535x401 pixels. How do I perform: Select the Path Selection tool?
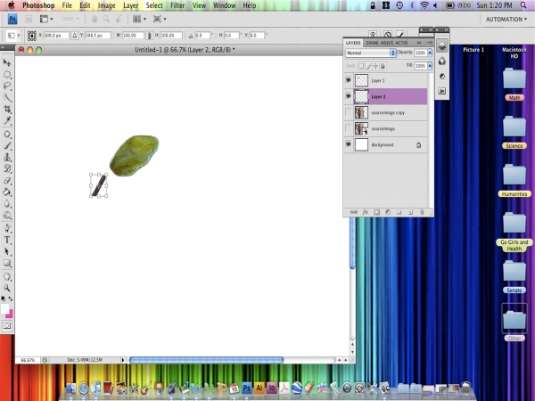click(7, 251)
